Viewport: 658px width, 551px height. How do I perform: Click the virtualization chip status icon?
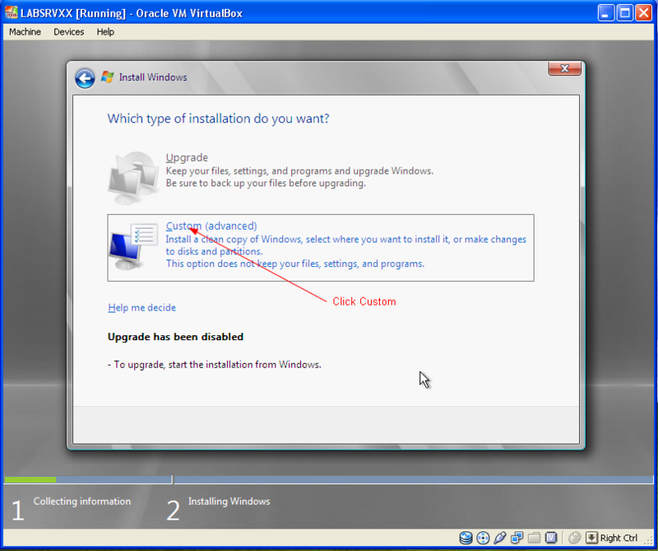[x=551, y=538]
